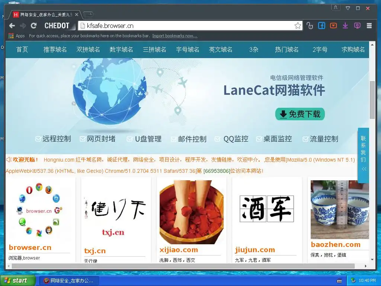This screenshot has width=381, height=286.
Task: Bookmark this page with the star icon
Action: click(298, 26)
